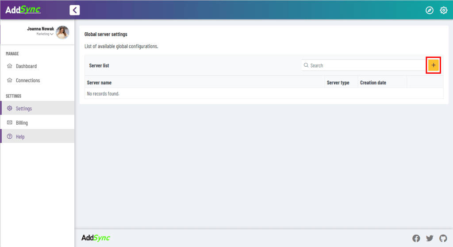Image resolution: width=453 pixels, height=247 pixels.
Task: Collapse sidebar with the back arrow icon
Action: [x=75, y=10]
